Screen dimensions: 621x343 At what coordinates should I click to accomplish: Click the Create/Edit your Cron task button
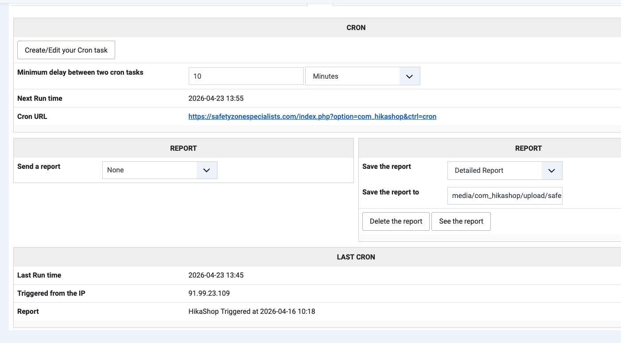(x=66, y=50)
